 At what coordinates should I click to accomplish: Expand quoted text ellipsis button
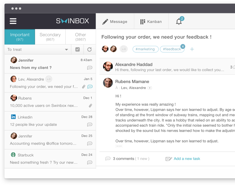[x=119, y=146]
